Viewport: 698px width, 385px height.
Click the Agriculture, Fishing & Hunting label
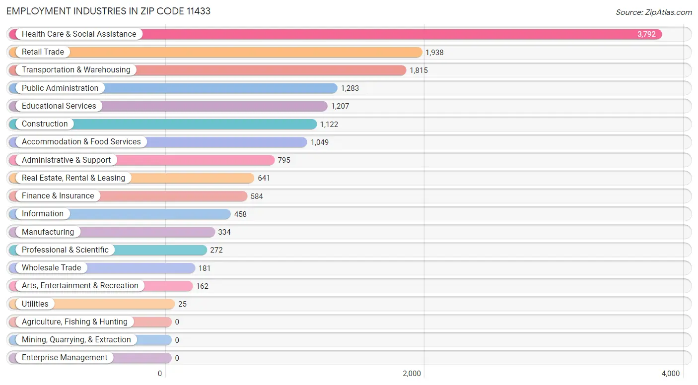[x=74, y=322]
